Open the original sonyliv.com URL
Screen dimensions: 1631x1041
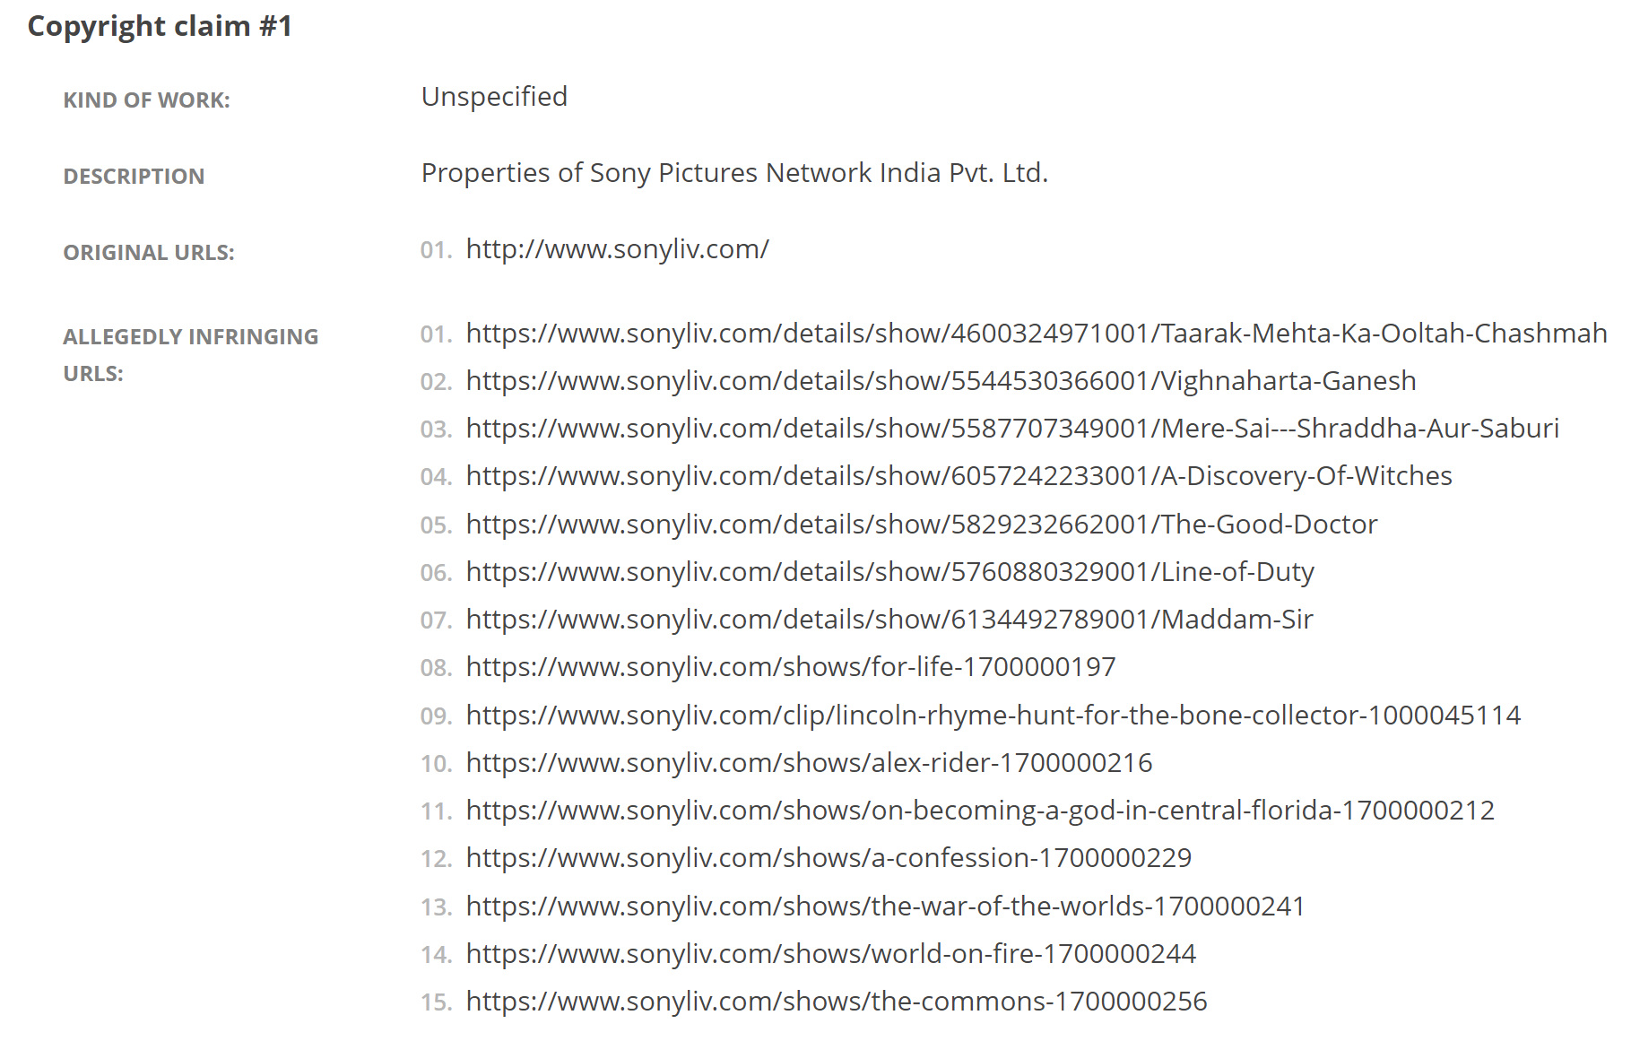tap(617, 249)
